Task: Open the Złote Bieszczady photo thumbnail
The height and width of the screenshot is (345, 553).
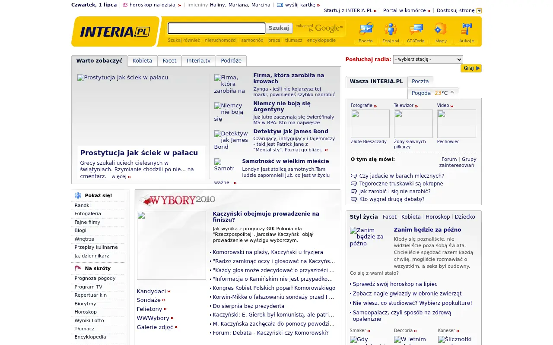Action: (x=370, y=124)
